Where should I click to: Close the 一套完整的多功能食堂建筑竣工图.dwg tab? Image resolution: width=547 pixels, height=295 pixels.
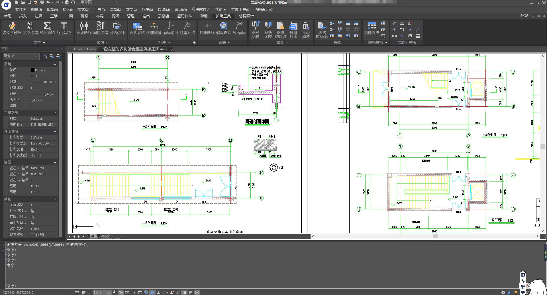(x=172, y=49)
